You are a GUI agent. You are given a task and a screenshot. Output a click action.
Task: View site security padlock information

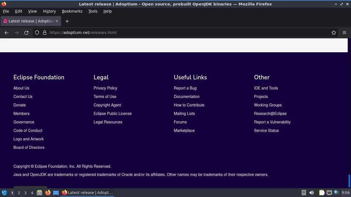pyautogui.click(x=45, y=33)
